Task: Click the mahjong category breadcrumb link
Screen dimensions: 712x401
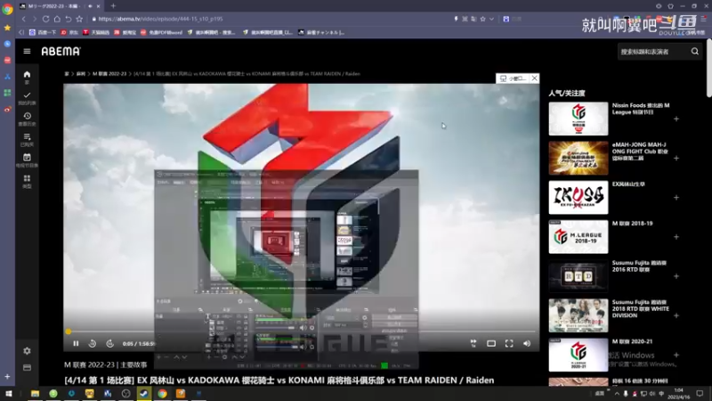Action: [x=81, y=74]
